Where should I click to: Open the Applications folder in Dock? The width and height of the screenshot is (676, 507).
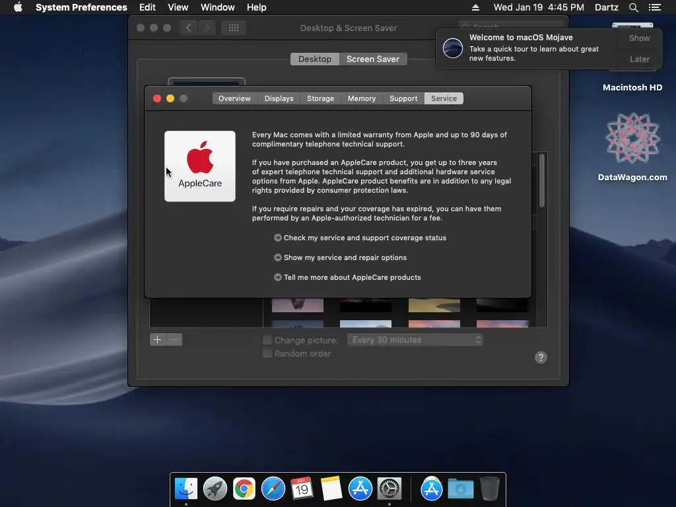tap(431, 489)
